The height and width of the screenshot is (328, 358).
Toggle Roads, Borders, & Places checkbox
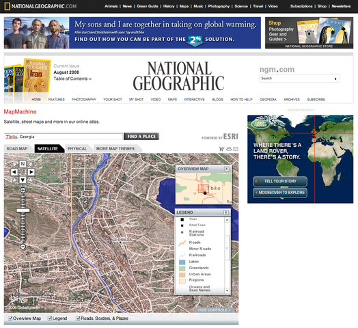click(78, 318)
